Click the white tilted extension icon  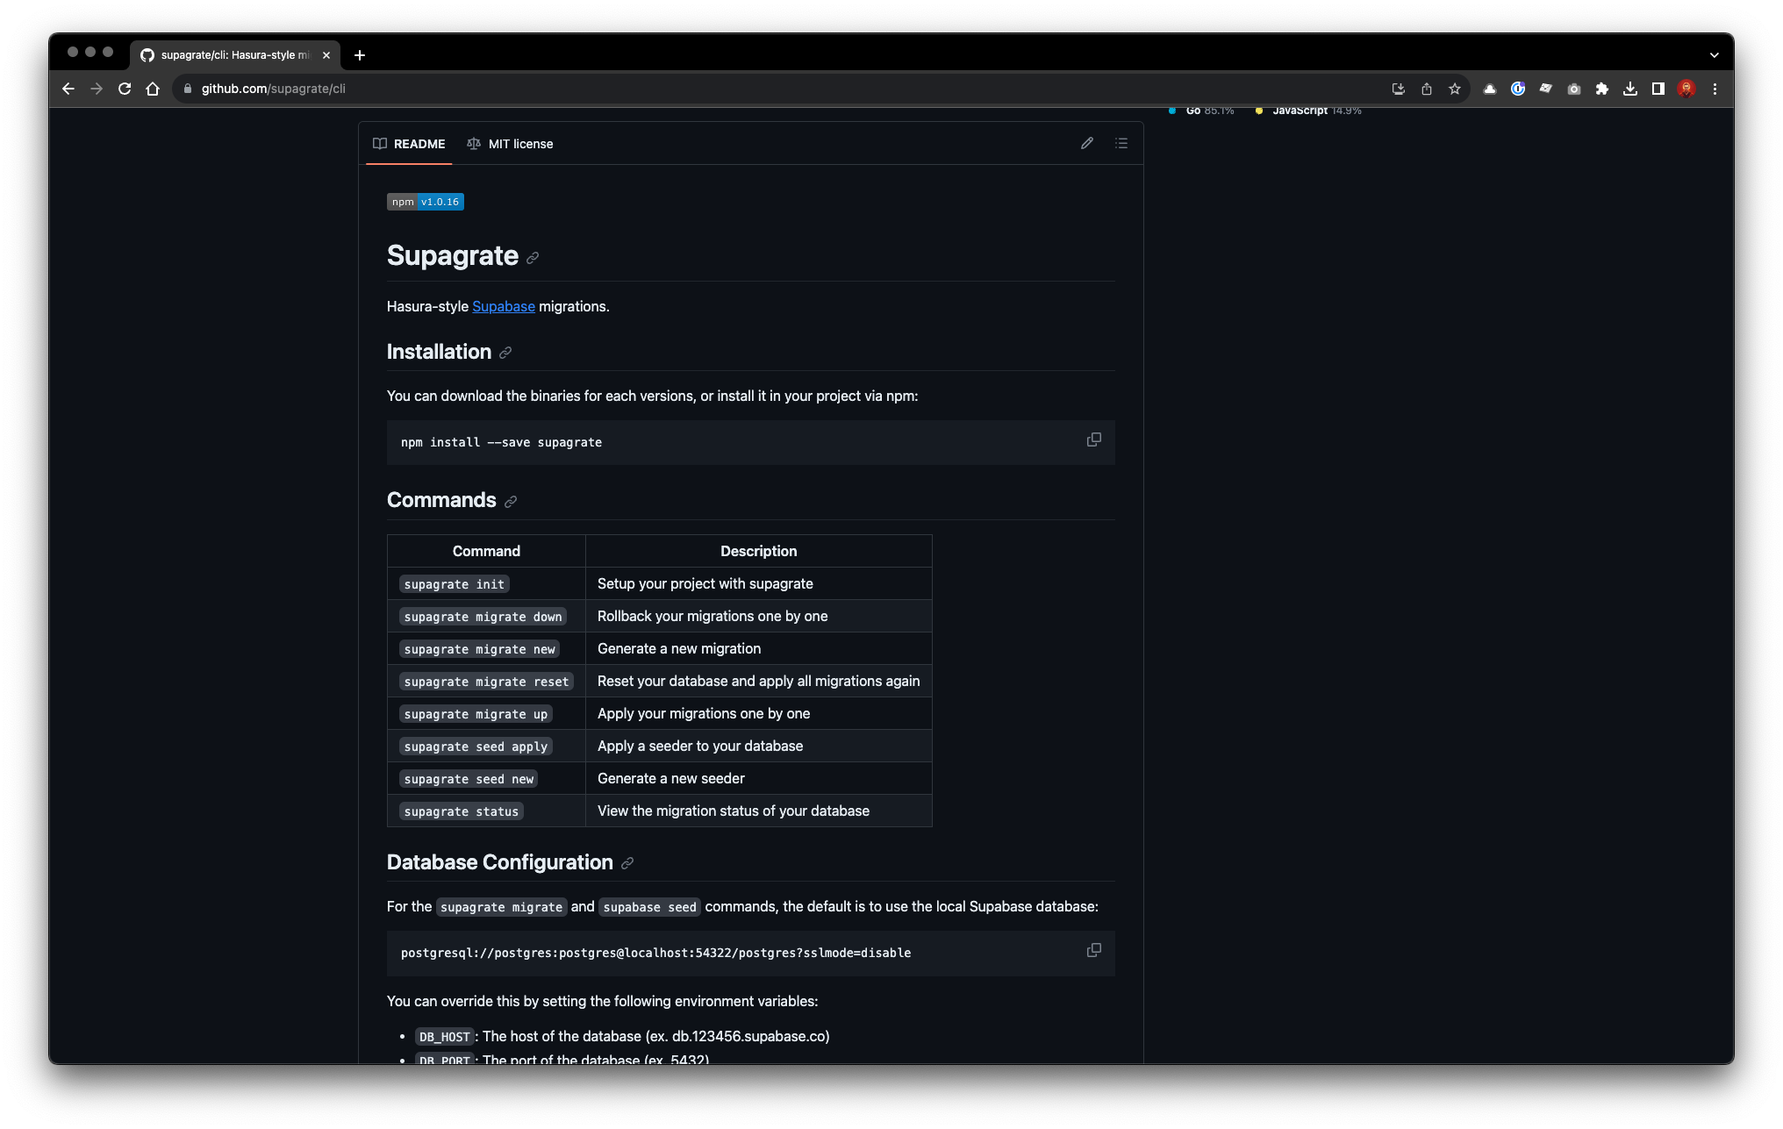[1546, 89]
